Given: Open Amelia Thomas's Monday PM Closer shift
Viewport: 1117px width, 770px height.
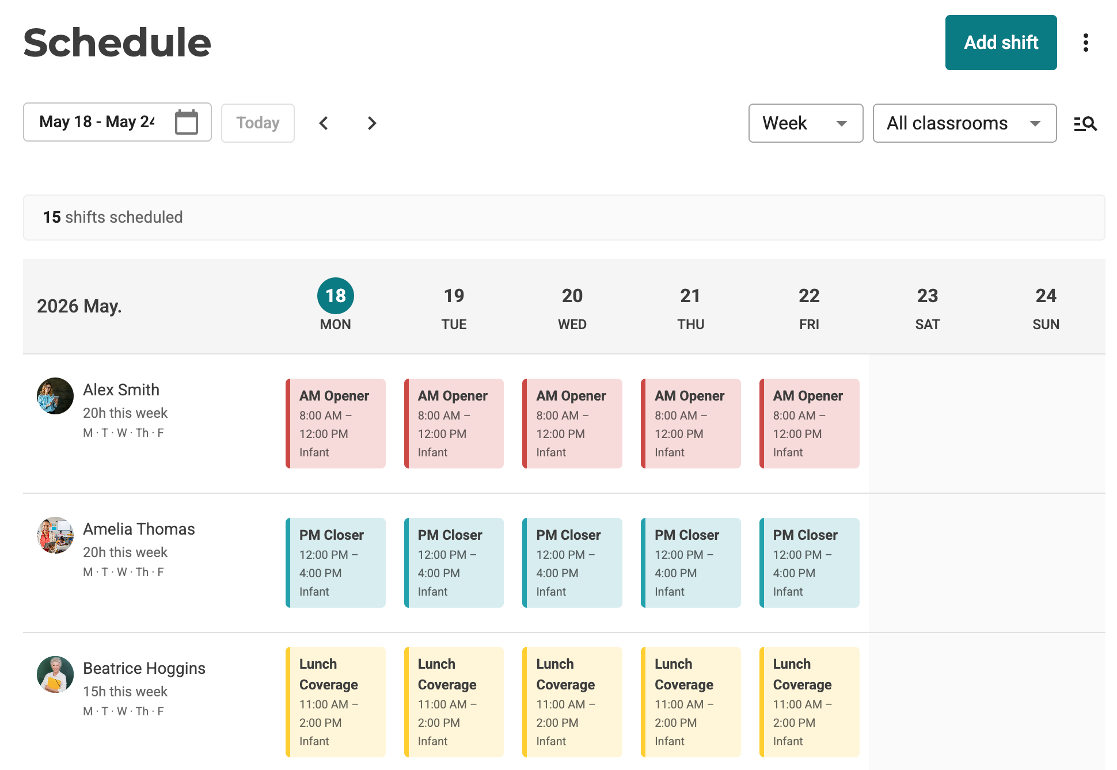Looking at the screenshot, I should 336,563.
